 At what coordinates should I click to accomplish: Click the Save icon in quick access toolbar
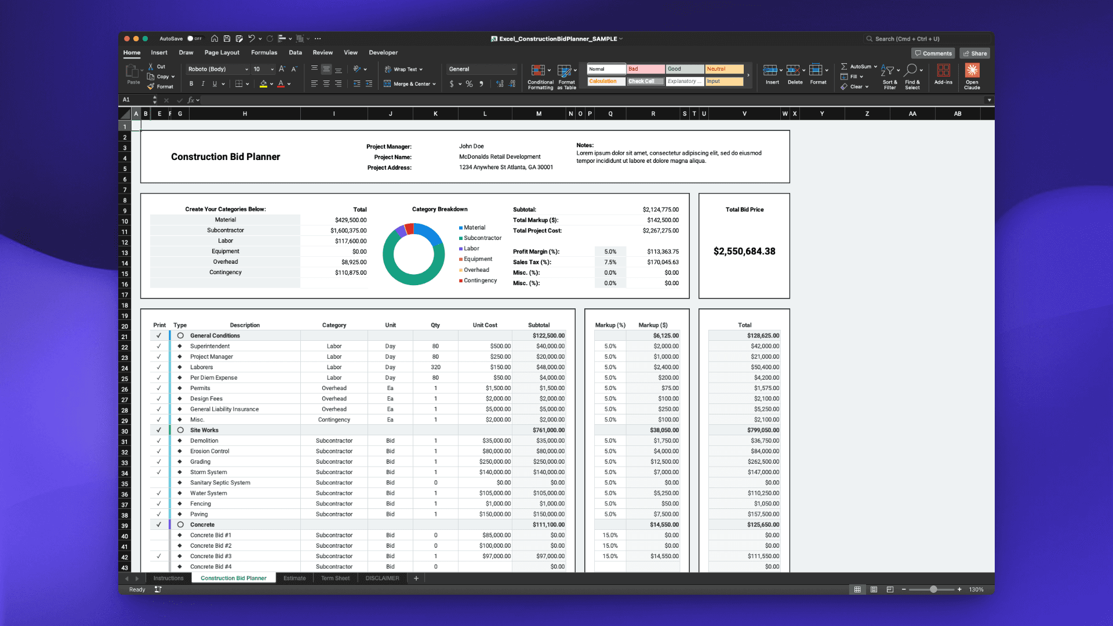[x=227, y=39]
